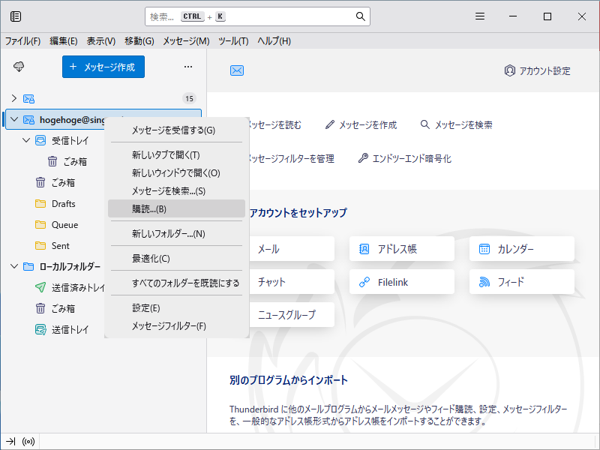Image resolution: width=600 pixels, height=450 pixels.
Task: Collapse the ローカルフォルダー tree
Action: tap(14, 266)
